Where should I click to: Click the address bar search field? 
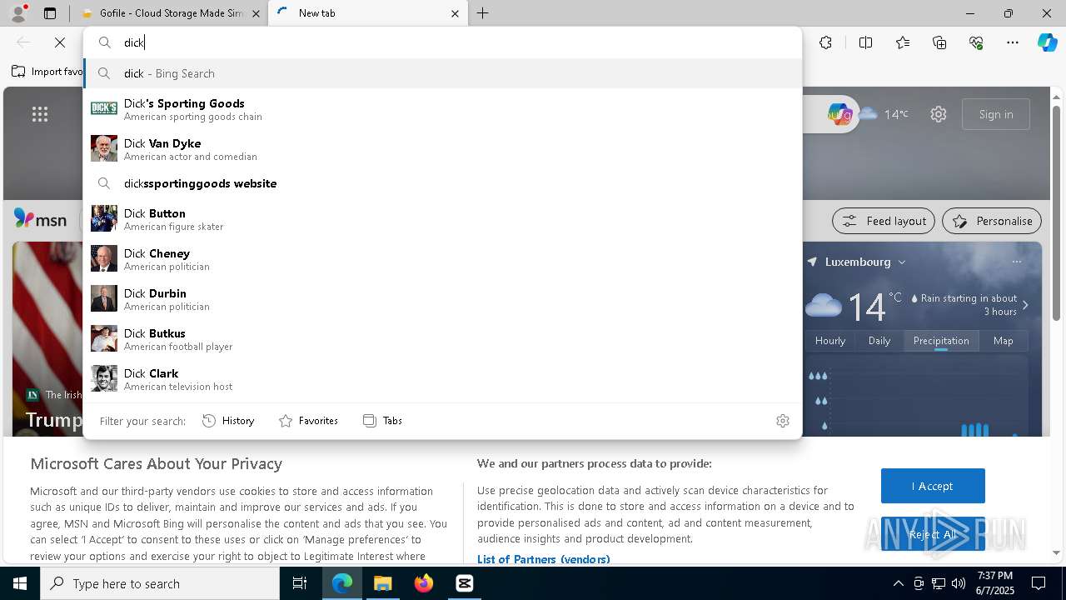(442, 42)
